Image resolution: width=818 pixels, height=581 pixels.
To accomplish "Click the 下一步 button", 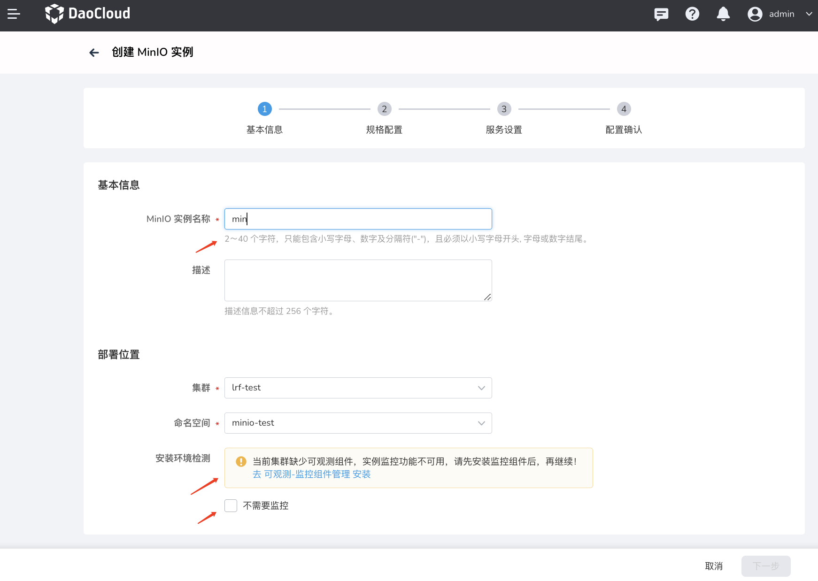I will coord(766,566).
